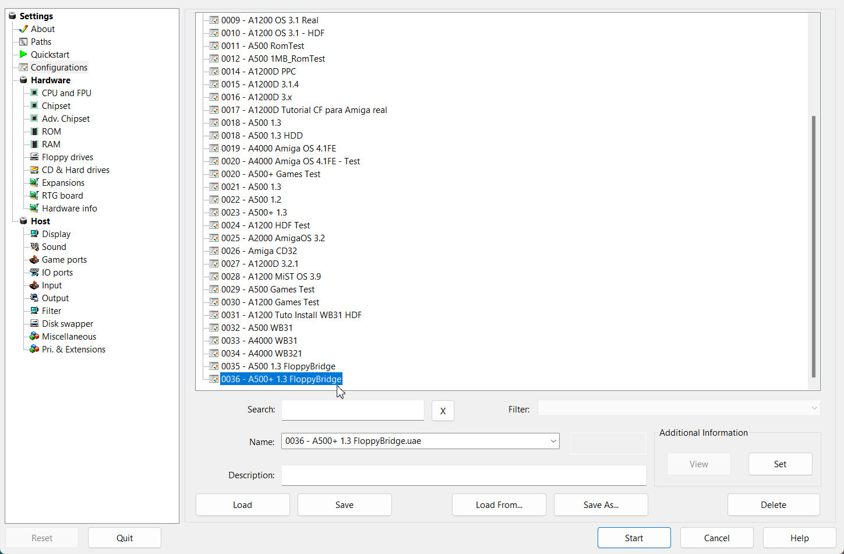This screenshot has width=844, height=554.
Task: Click the Floppy drives icon
Action: point(34,157)
